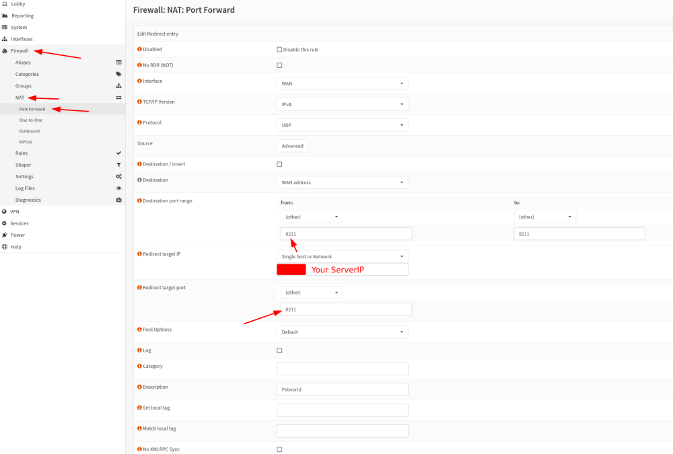Open Rules in Firewall menu

(22, 153)
